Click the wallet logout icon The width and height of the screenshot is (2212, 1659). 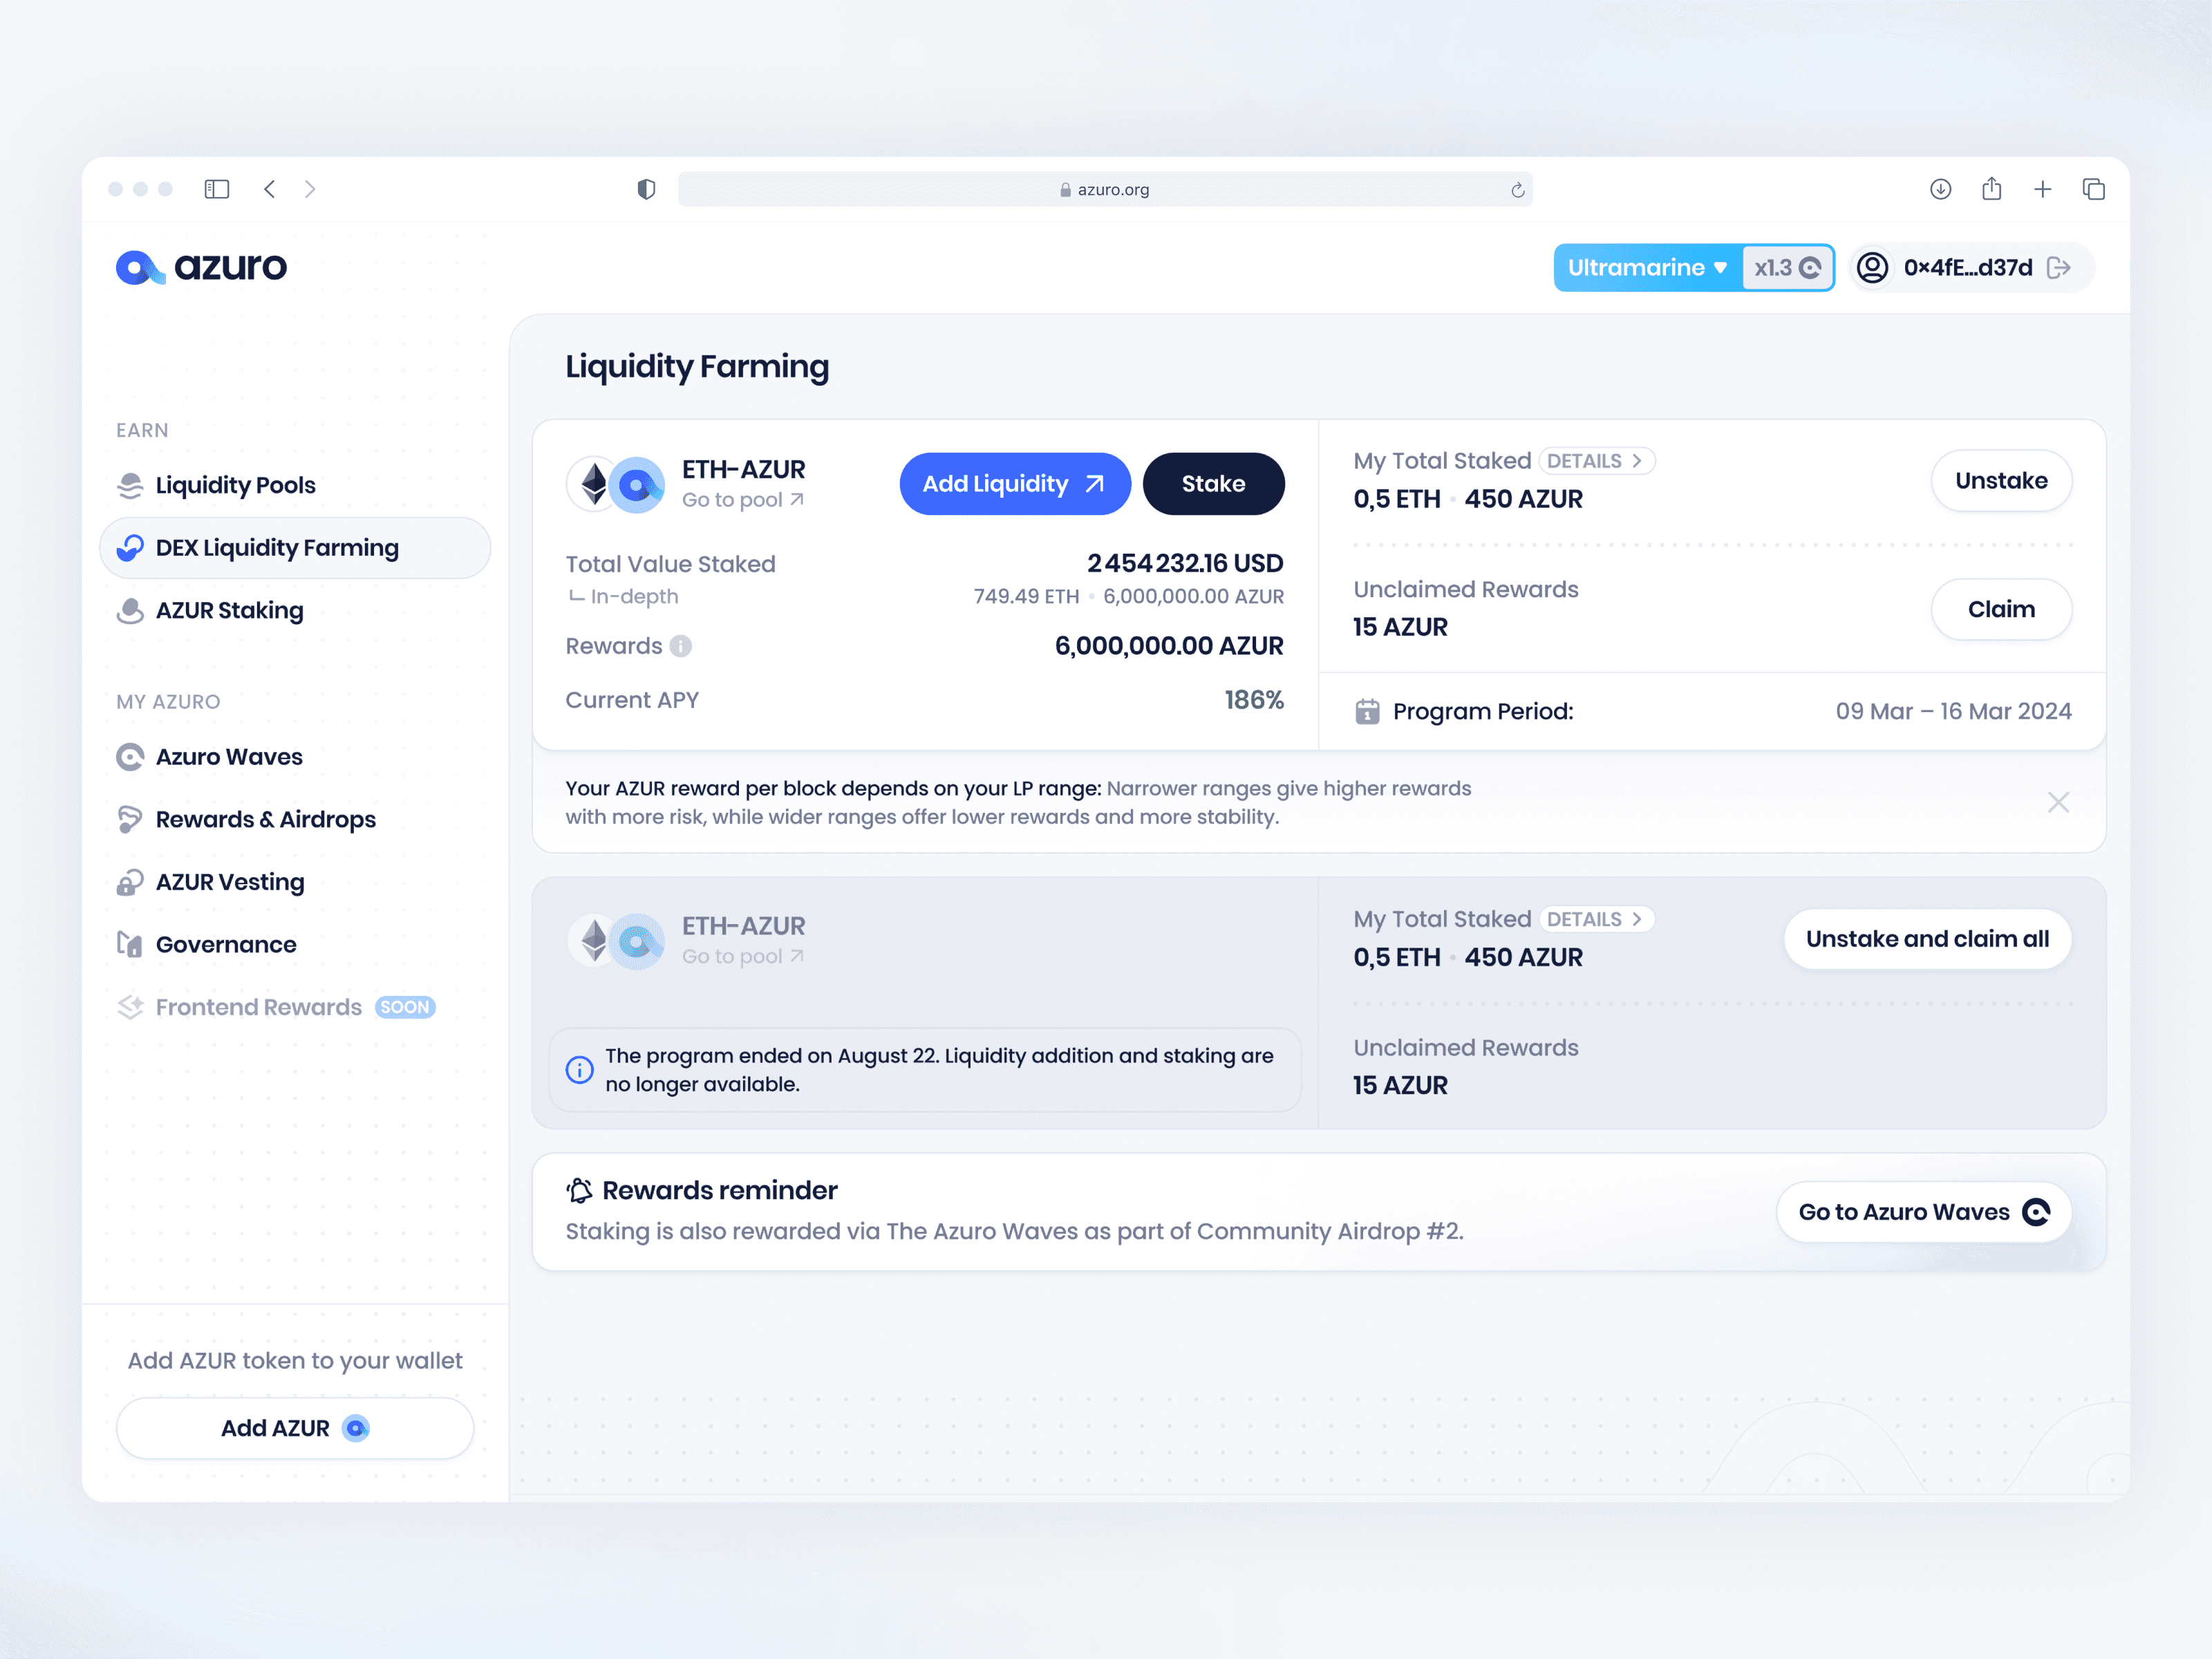(2058, 268)
